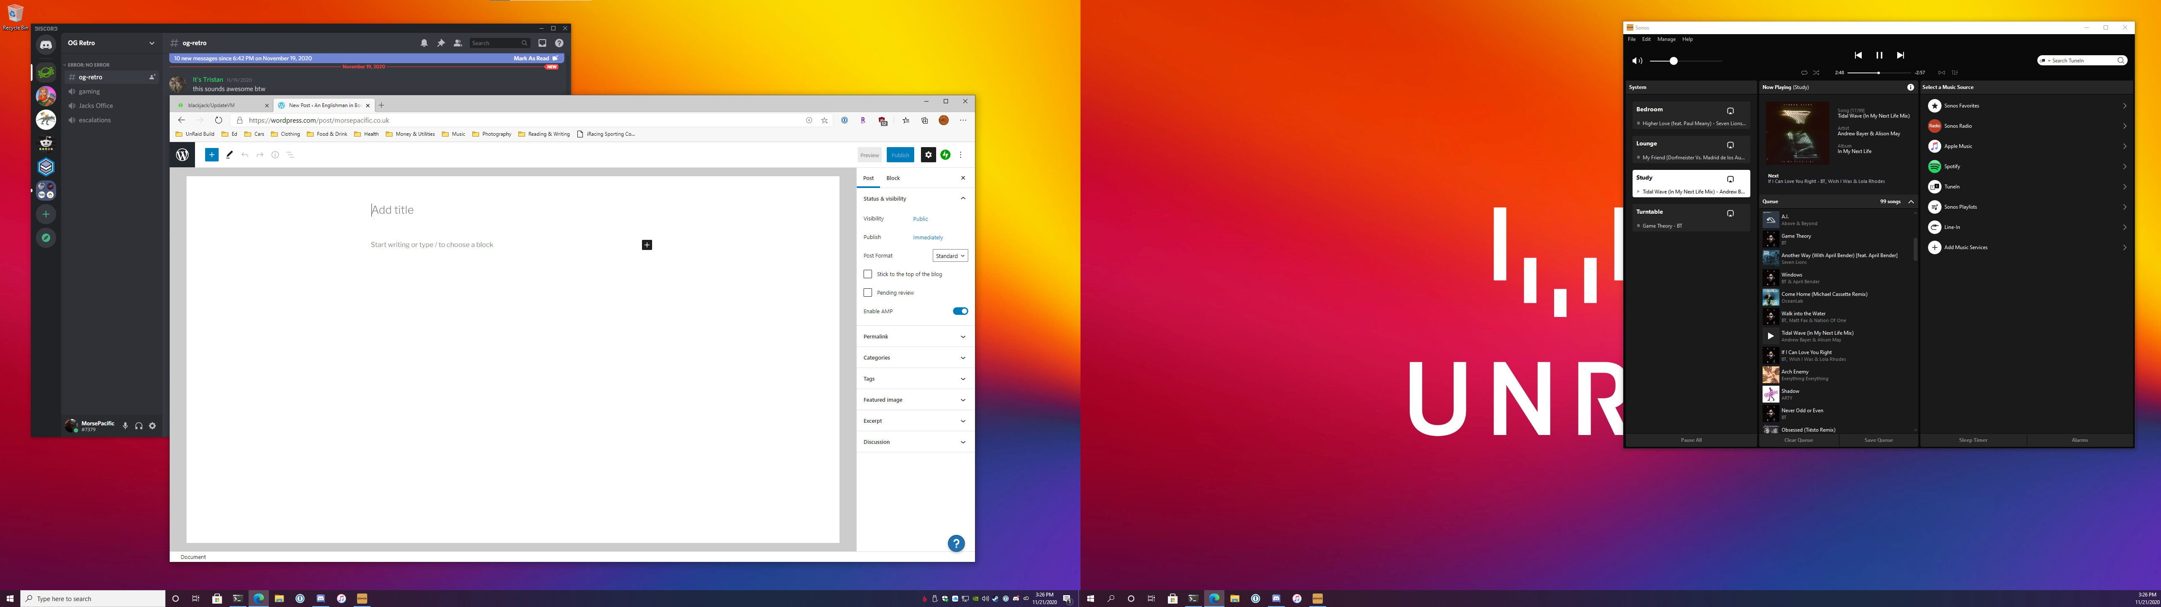Toggle shuffle in Sonos controller

click(1816, 73)
